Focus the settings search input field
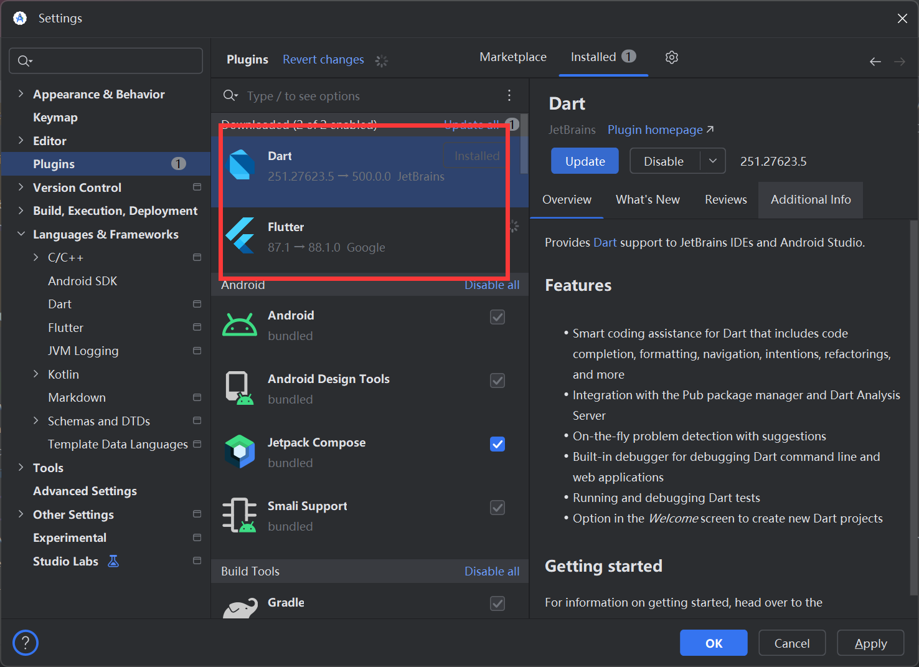 [106, 60]
